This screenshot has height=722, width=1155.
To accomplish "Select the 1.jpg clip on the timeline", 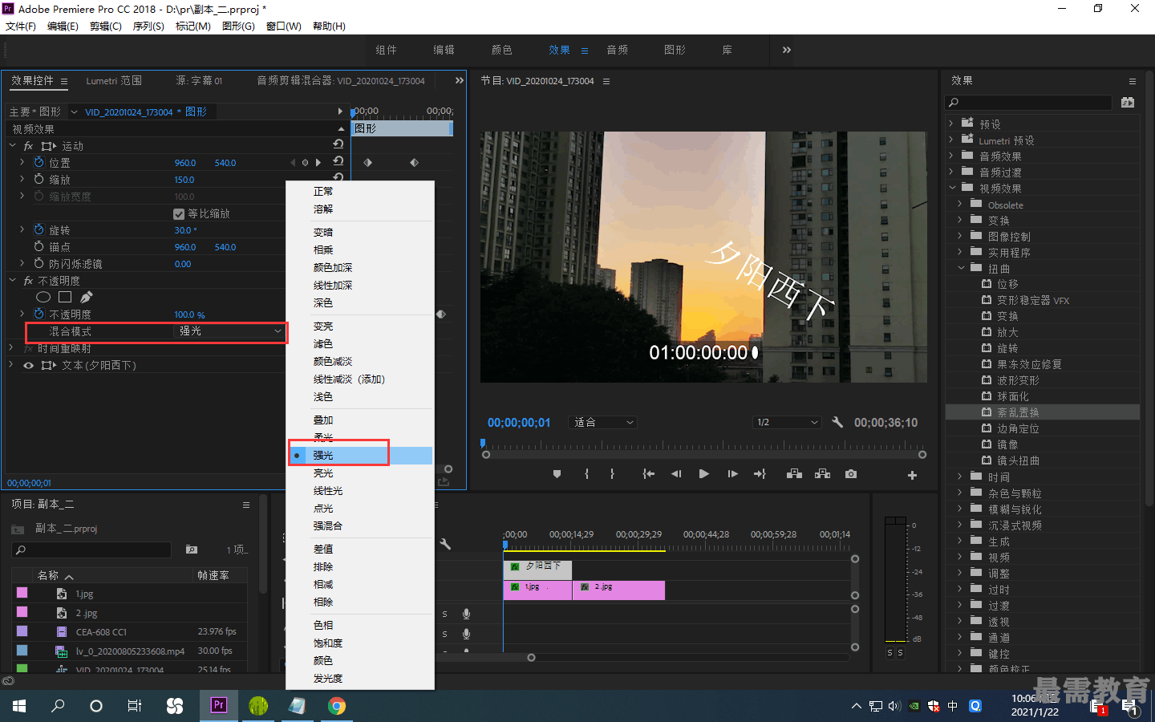I will (x=537, y=590).
